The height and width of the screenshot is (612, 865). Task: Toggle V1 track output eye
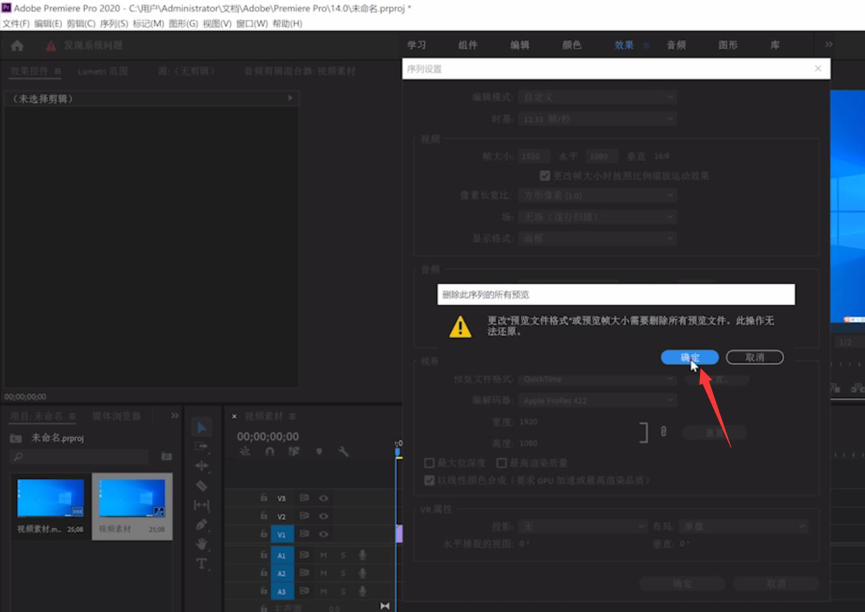[x=324, y=534]
